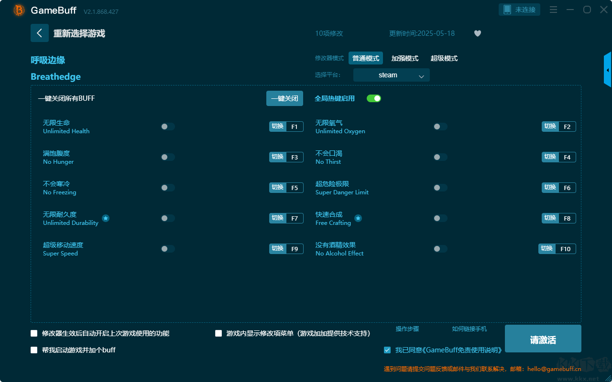This screenshot has height=382, width=612.
Task: Click the 请激活 activate button
Action: coord(543,339)
